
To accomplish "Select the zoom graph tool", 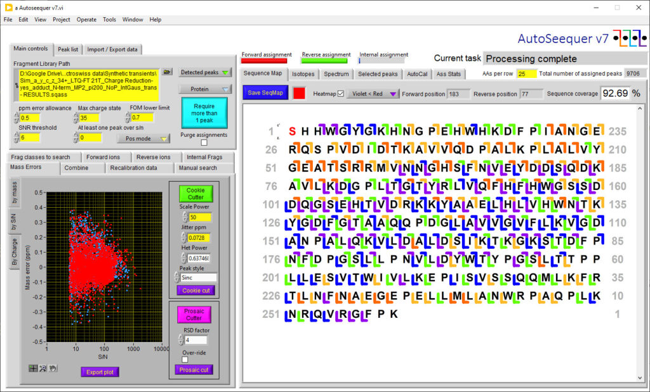I will (43, 368).
